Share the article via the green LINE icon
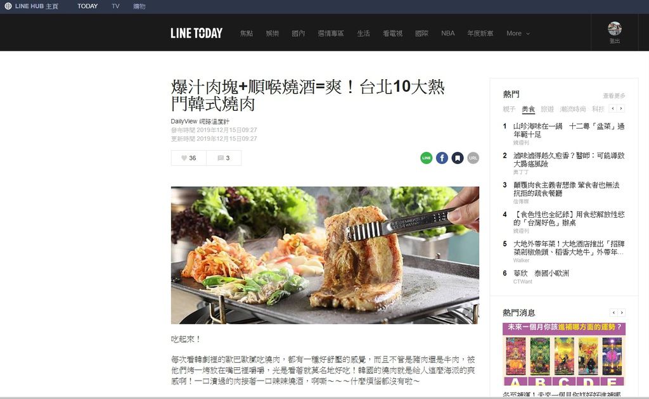 click(427, 158)
